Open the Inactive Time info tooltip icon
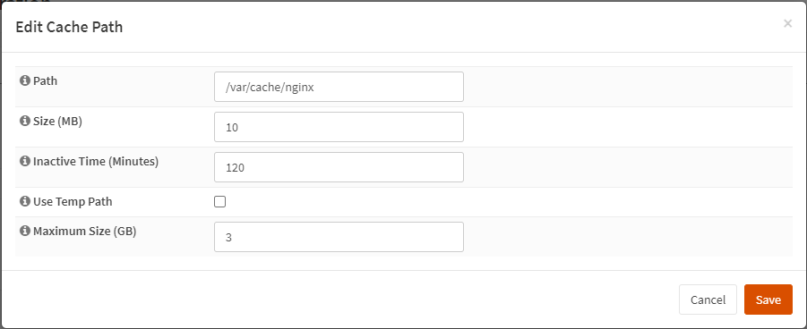The height and width of the screenshot is (329, 807). pos(24,161)
